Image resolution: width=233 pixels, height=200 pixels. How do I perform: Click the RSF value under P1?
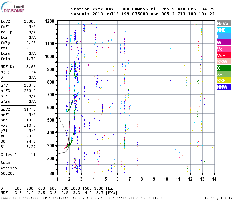[154, 14]
